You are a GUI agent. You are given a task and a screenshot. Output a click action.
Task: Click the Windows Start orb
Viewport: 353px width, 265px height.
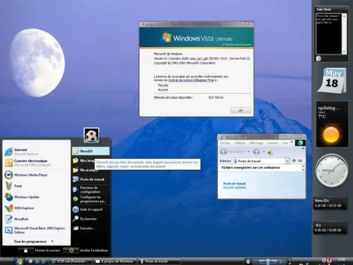click(x=19, y=261)
